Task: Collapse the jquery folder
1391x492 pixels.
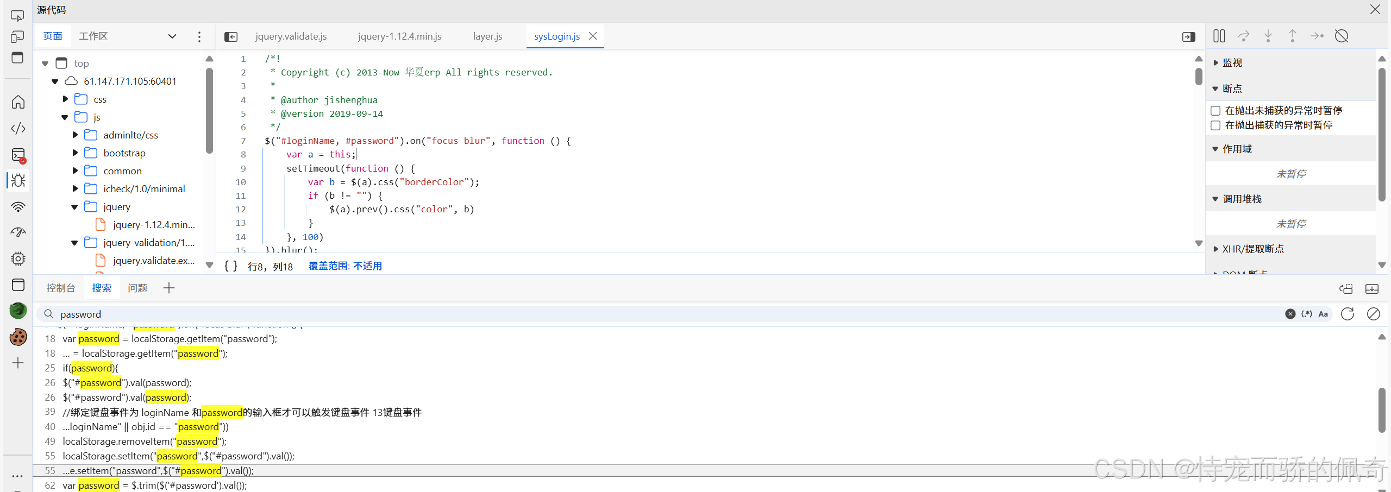Action: 74,207
